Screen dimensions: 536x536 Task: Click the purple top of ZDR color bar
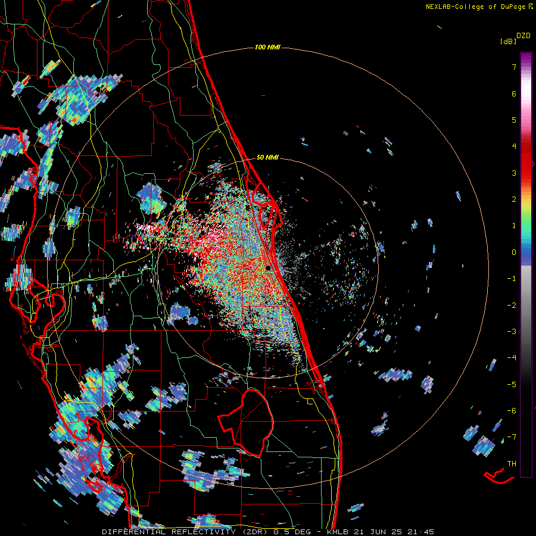526,58
